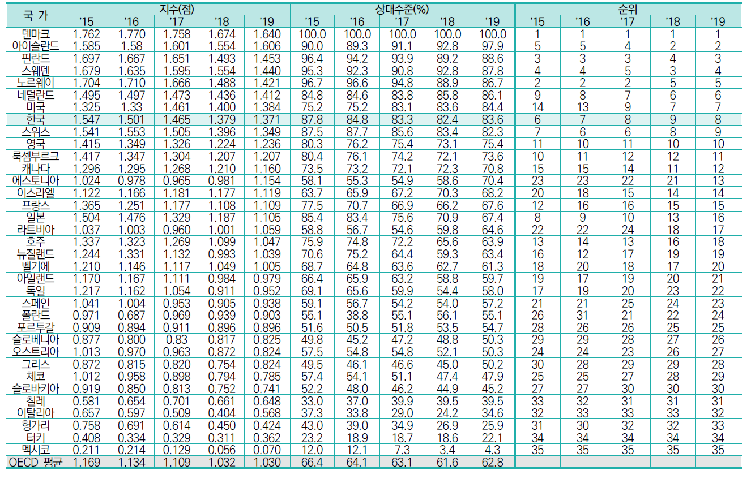Click the '순위' group header
Screen dimensions: 751x479
click(x=628, y=8)
